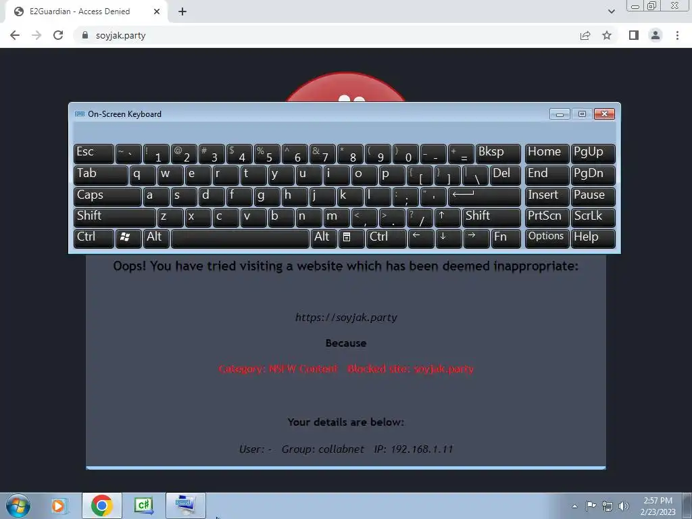Tap the Esc key
The width and height of the screenshot is (692, 519).
[x=93, y=153]
